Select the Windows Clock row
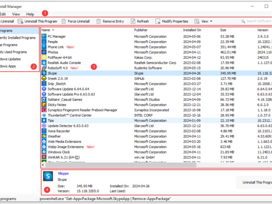 157,152
